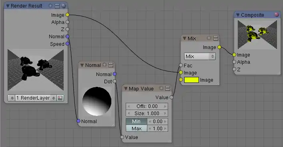
Task: Click the red sphere icon on Composite node
Action: (x=277, y=15)
